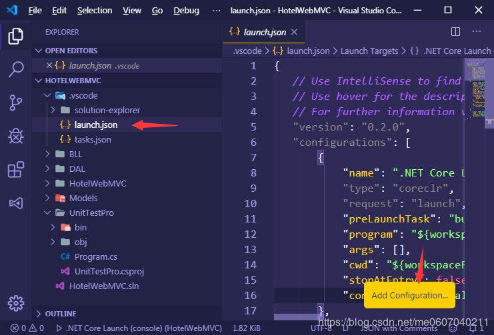This screenshot has width=494, height=335.
Task: Open the Visual Studio solution explorer icon
Action: (x=16, y=202)
